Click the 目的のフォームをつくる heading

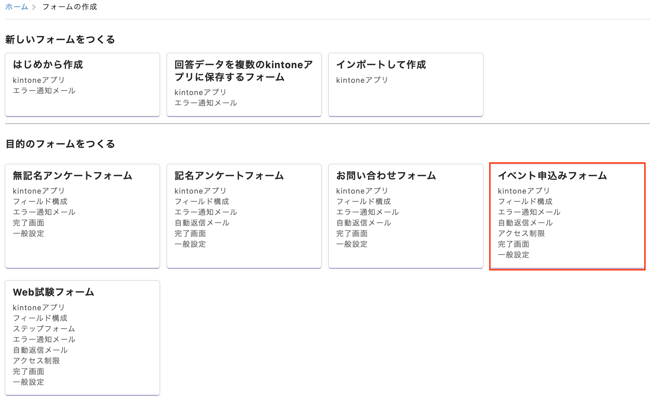(x=60, y=144)
